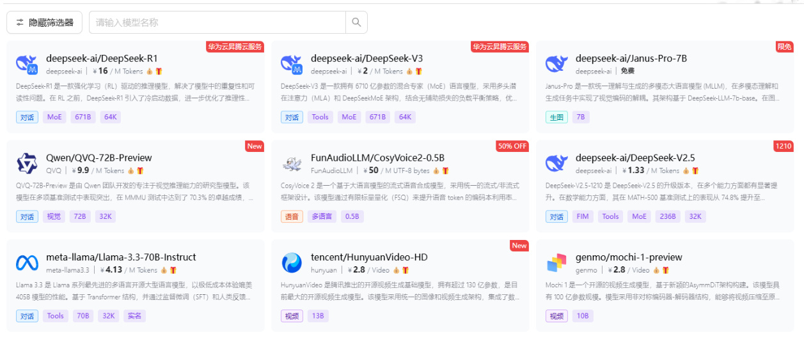This screenshot has width=804, height=337.
Task: Click the DeepSeek-R1 whale logo
Action: pos(27,64)
